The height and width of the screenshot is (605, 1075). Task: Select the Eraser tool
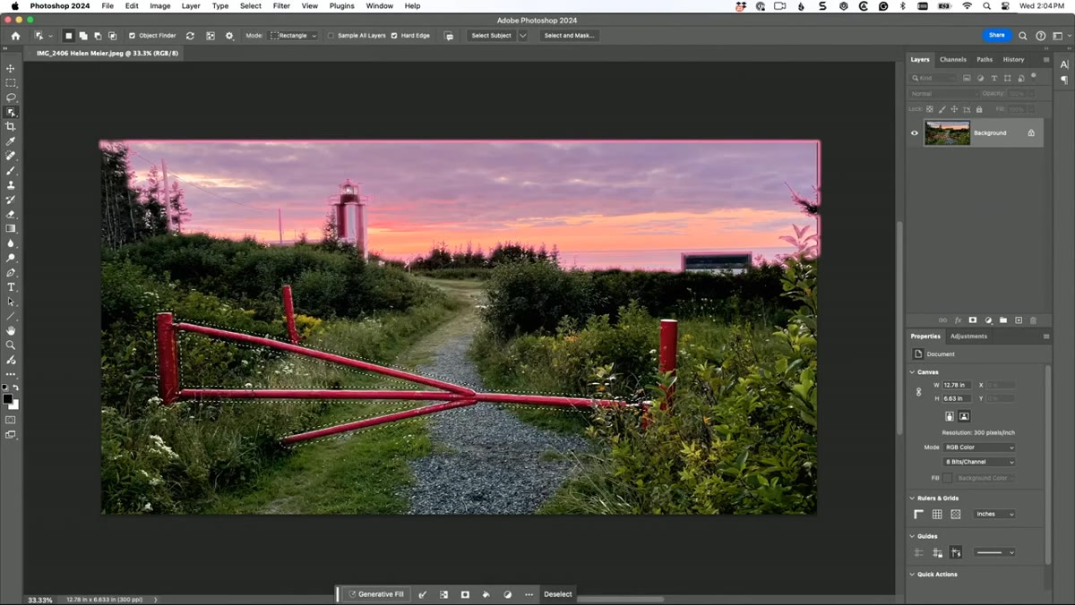(11, 214)
